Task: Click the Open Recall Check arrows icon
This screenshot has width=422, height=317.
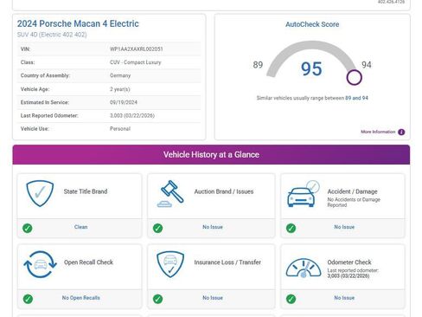Action: (x=40, y=264)
